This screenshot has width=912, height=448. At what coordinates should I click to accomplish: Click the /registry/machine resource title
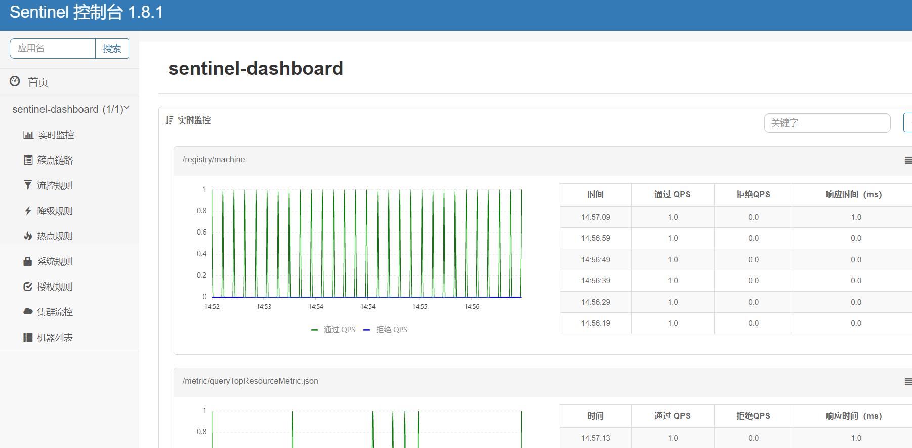tap(214, 159)
